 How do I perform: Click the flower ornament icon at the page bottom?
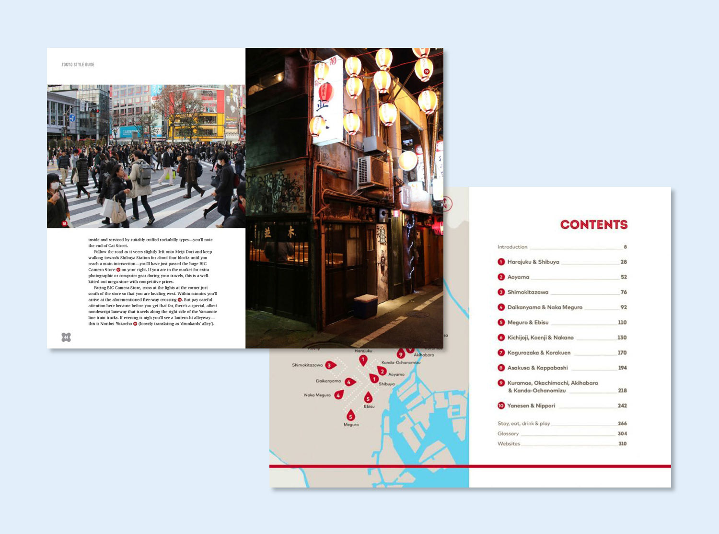click(x=66, y=337)
